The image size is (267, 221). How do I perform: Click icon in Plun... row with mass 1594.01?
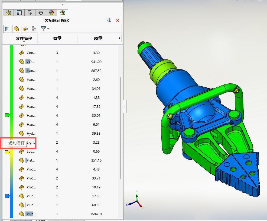click(21, 214)
